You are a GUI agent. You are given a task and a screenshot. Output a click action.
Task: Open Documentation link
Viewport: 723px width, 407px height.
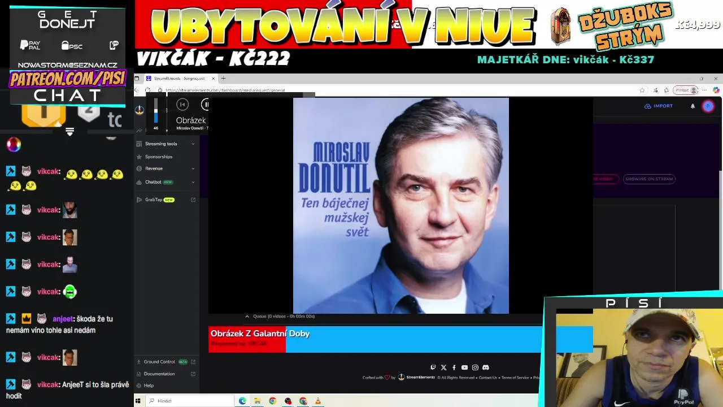point(159,374)
